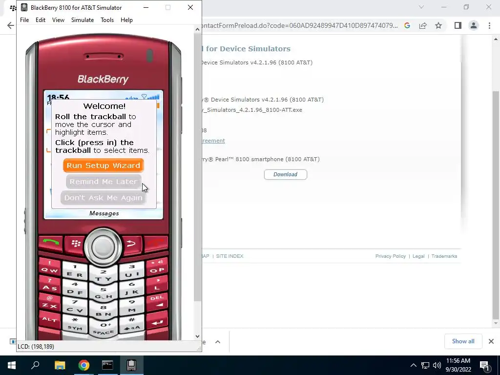Tap the 5 GH key
Viewport: 500px width, 375px height.
point(104,293)
